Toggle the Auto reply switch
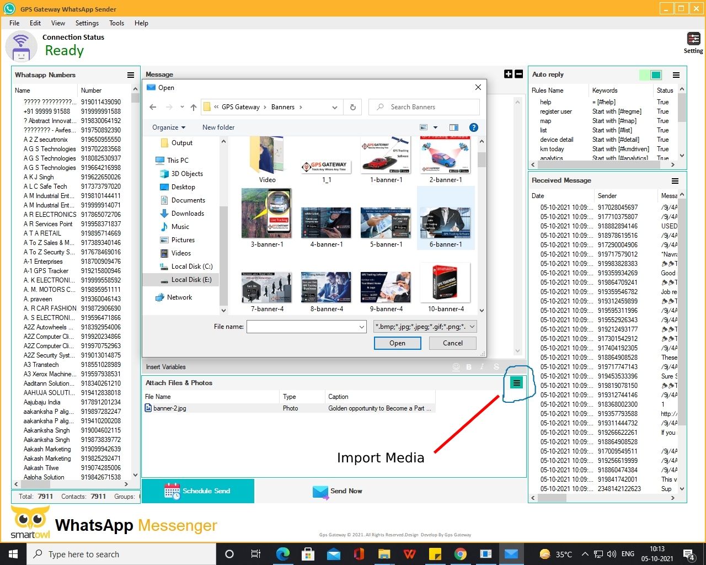The width and height of the screenshot is (706, 565). coord(650,75)
